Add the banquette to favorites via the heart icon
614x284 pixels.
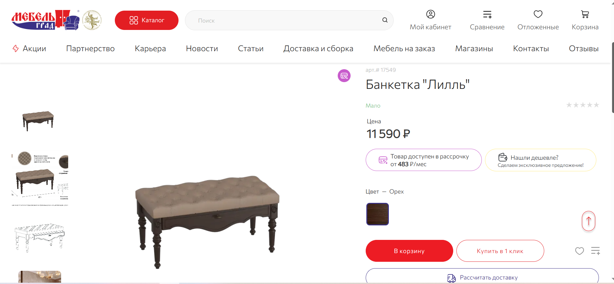pos(580,251)
